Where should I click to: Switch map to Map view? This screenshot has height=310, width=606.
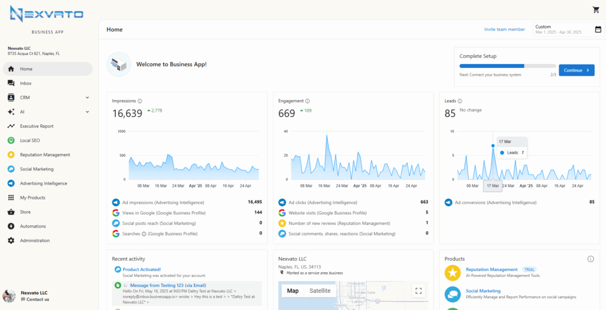tap(292, 290)
